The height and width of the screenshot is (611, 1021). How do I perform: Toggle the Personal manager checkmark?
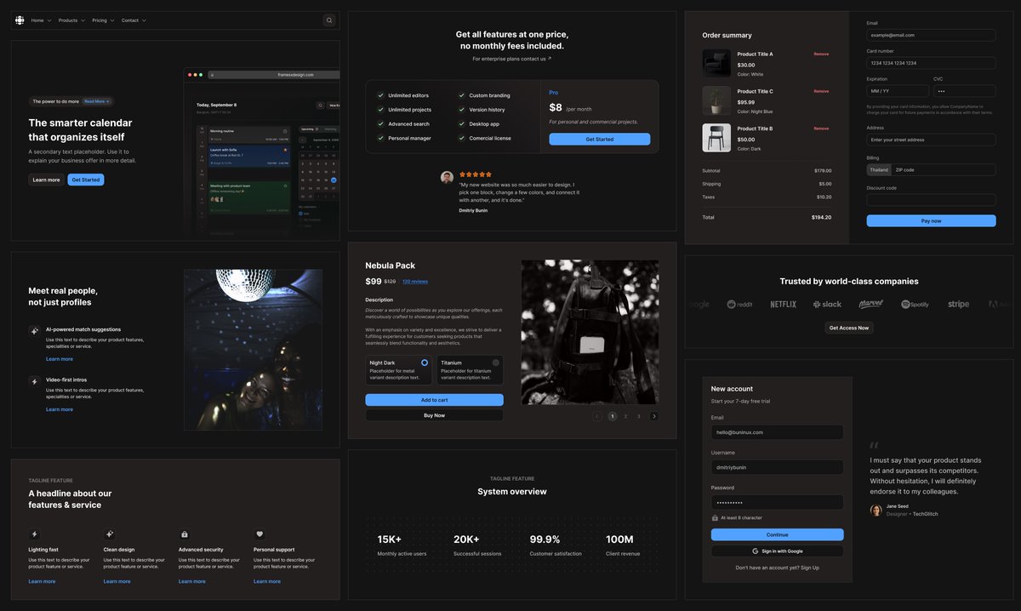pyautogui.click(x=380, y=138)
